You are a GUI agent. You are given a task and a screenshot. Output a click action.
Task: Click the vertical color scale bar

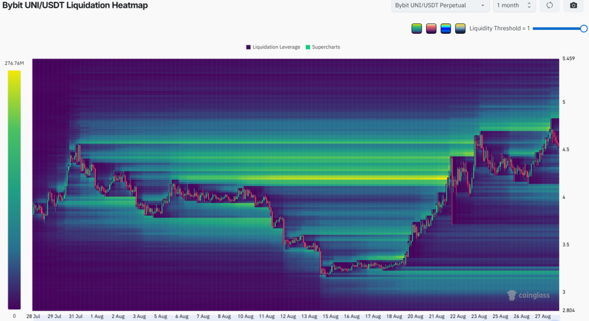[x=14, y=190]
